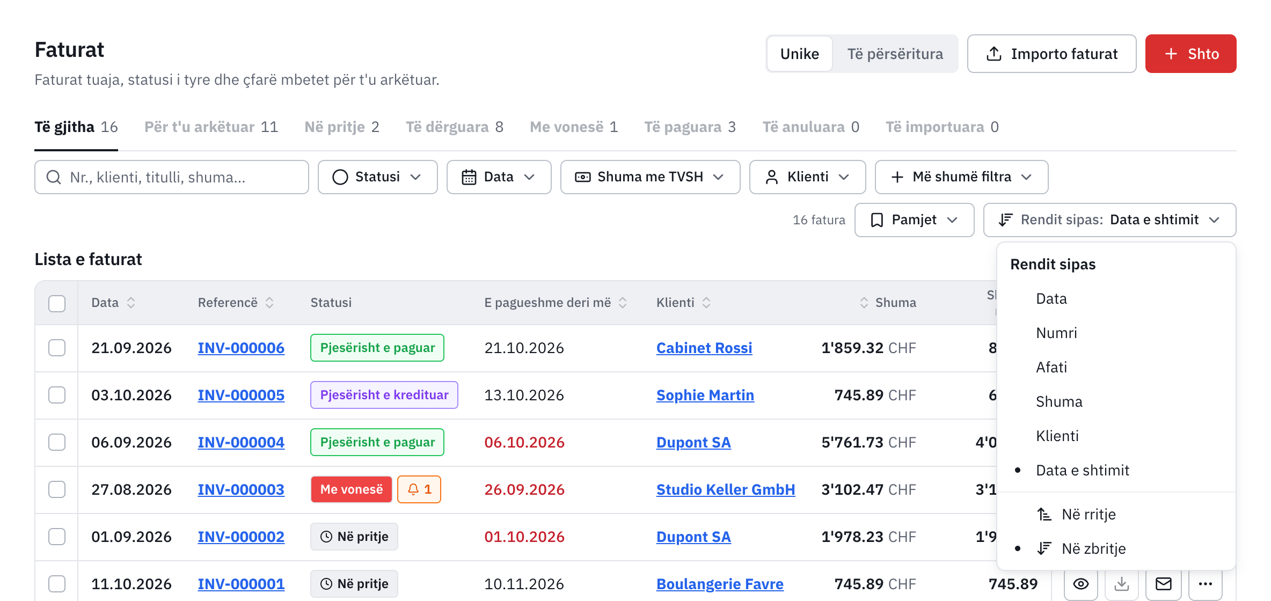Open invoice link INV-000006
This screenshot has height=601, width=1271.
241,348
